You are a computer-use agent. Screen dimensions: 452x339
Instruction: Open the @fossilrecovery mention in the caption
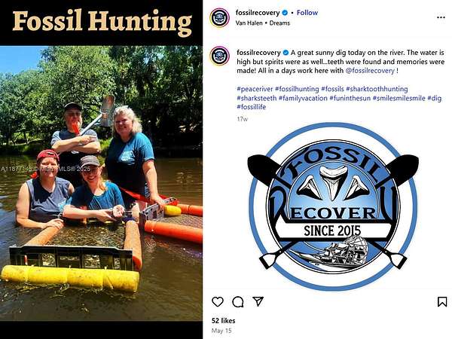point(370,71)
